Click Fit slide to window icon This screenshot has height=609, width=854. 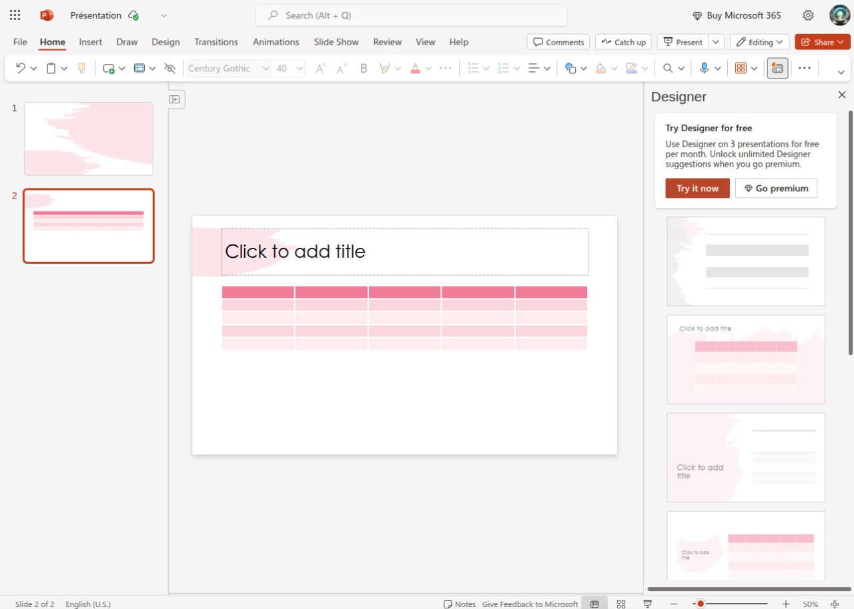(835, 604)
